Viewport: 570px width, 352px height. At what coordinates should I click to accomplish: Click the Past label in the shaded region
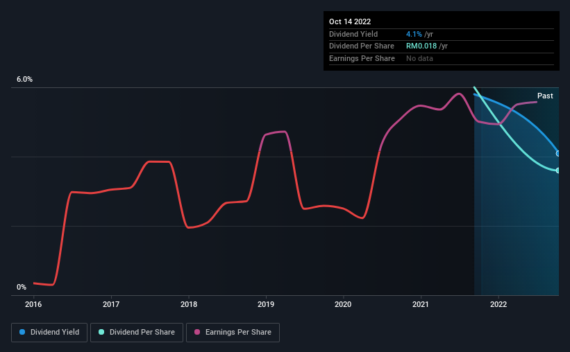(545, 96)
